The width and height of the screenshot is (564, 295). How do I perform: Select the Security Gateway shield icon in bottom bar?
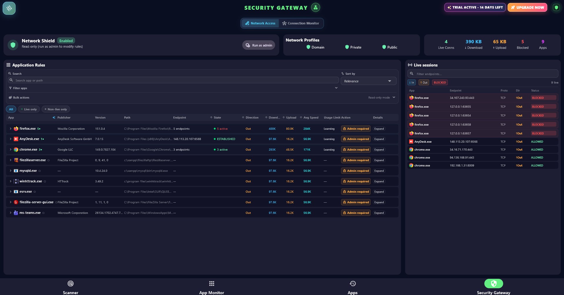pyautogui.click(x=494, y=284)
